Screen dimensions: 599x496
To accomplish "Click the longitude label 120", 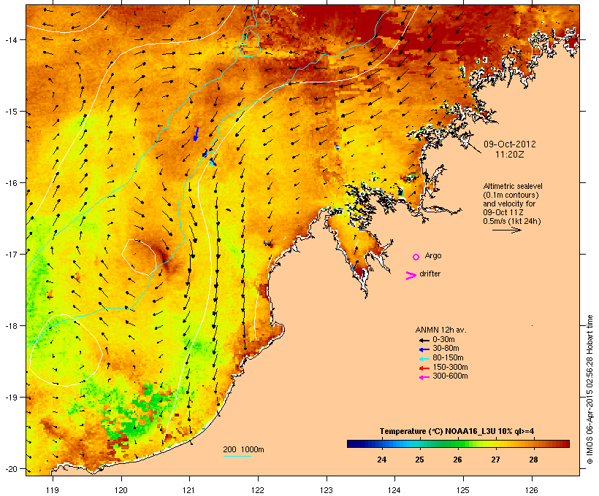I will [x=121, y=490].
